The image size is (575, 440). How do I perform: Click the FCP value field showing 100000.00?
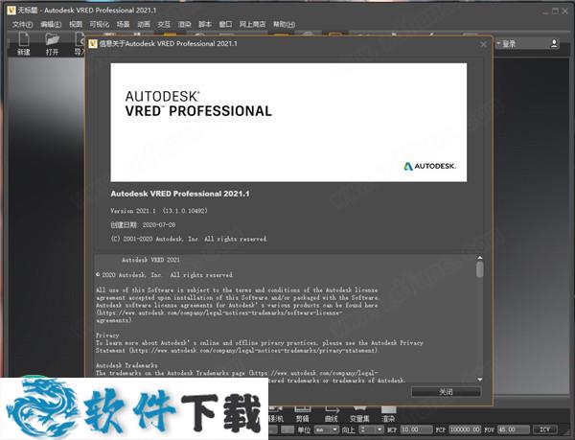click(465, 429)
